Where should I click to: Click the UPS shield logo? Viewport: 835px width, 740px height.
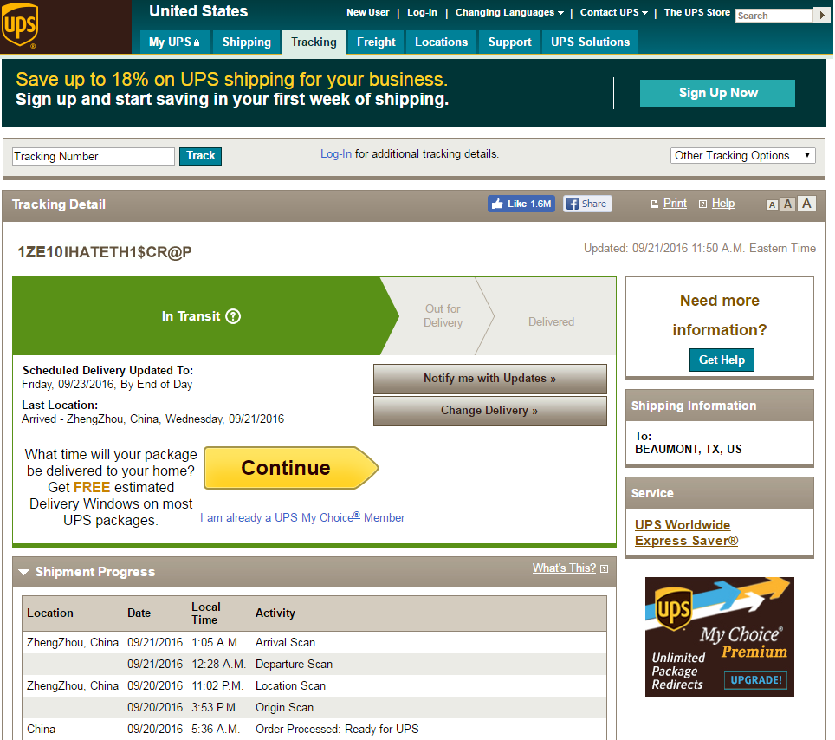(20, 26)
